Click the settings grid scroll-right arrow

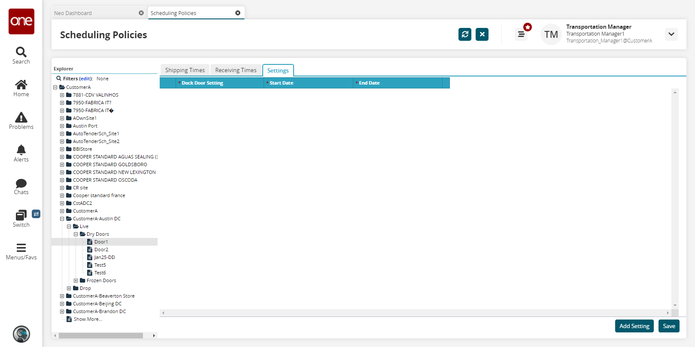[668, 313]
